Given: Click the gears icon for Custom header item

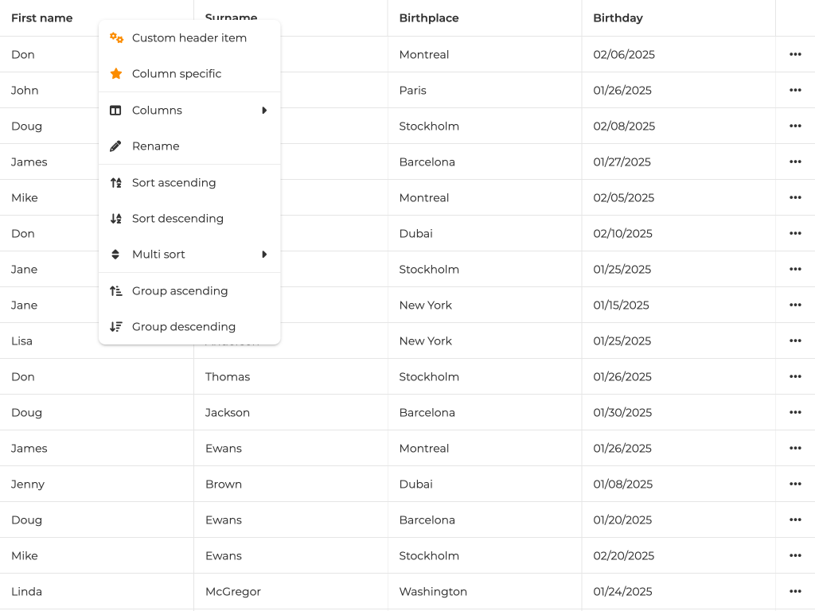Looking at the screenshot, I should (116, 38).
